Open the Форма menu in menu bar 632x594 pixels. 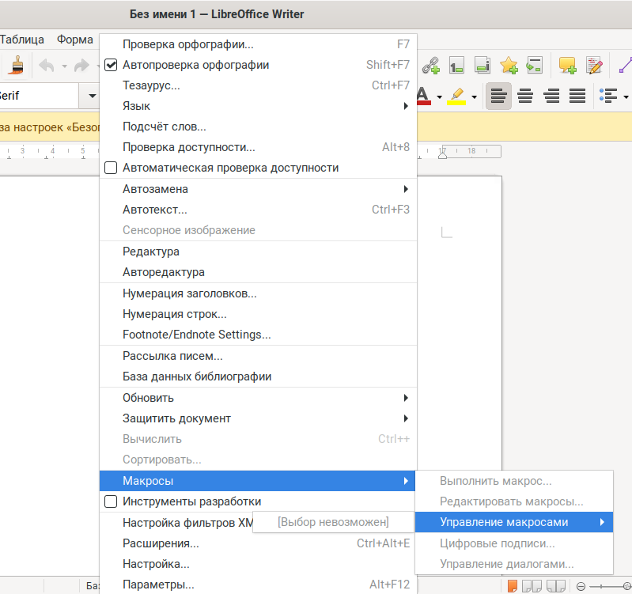point(75,40)
